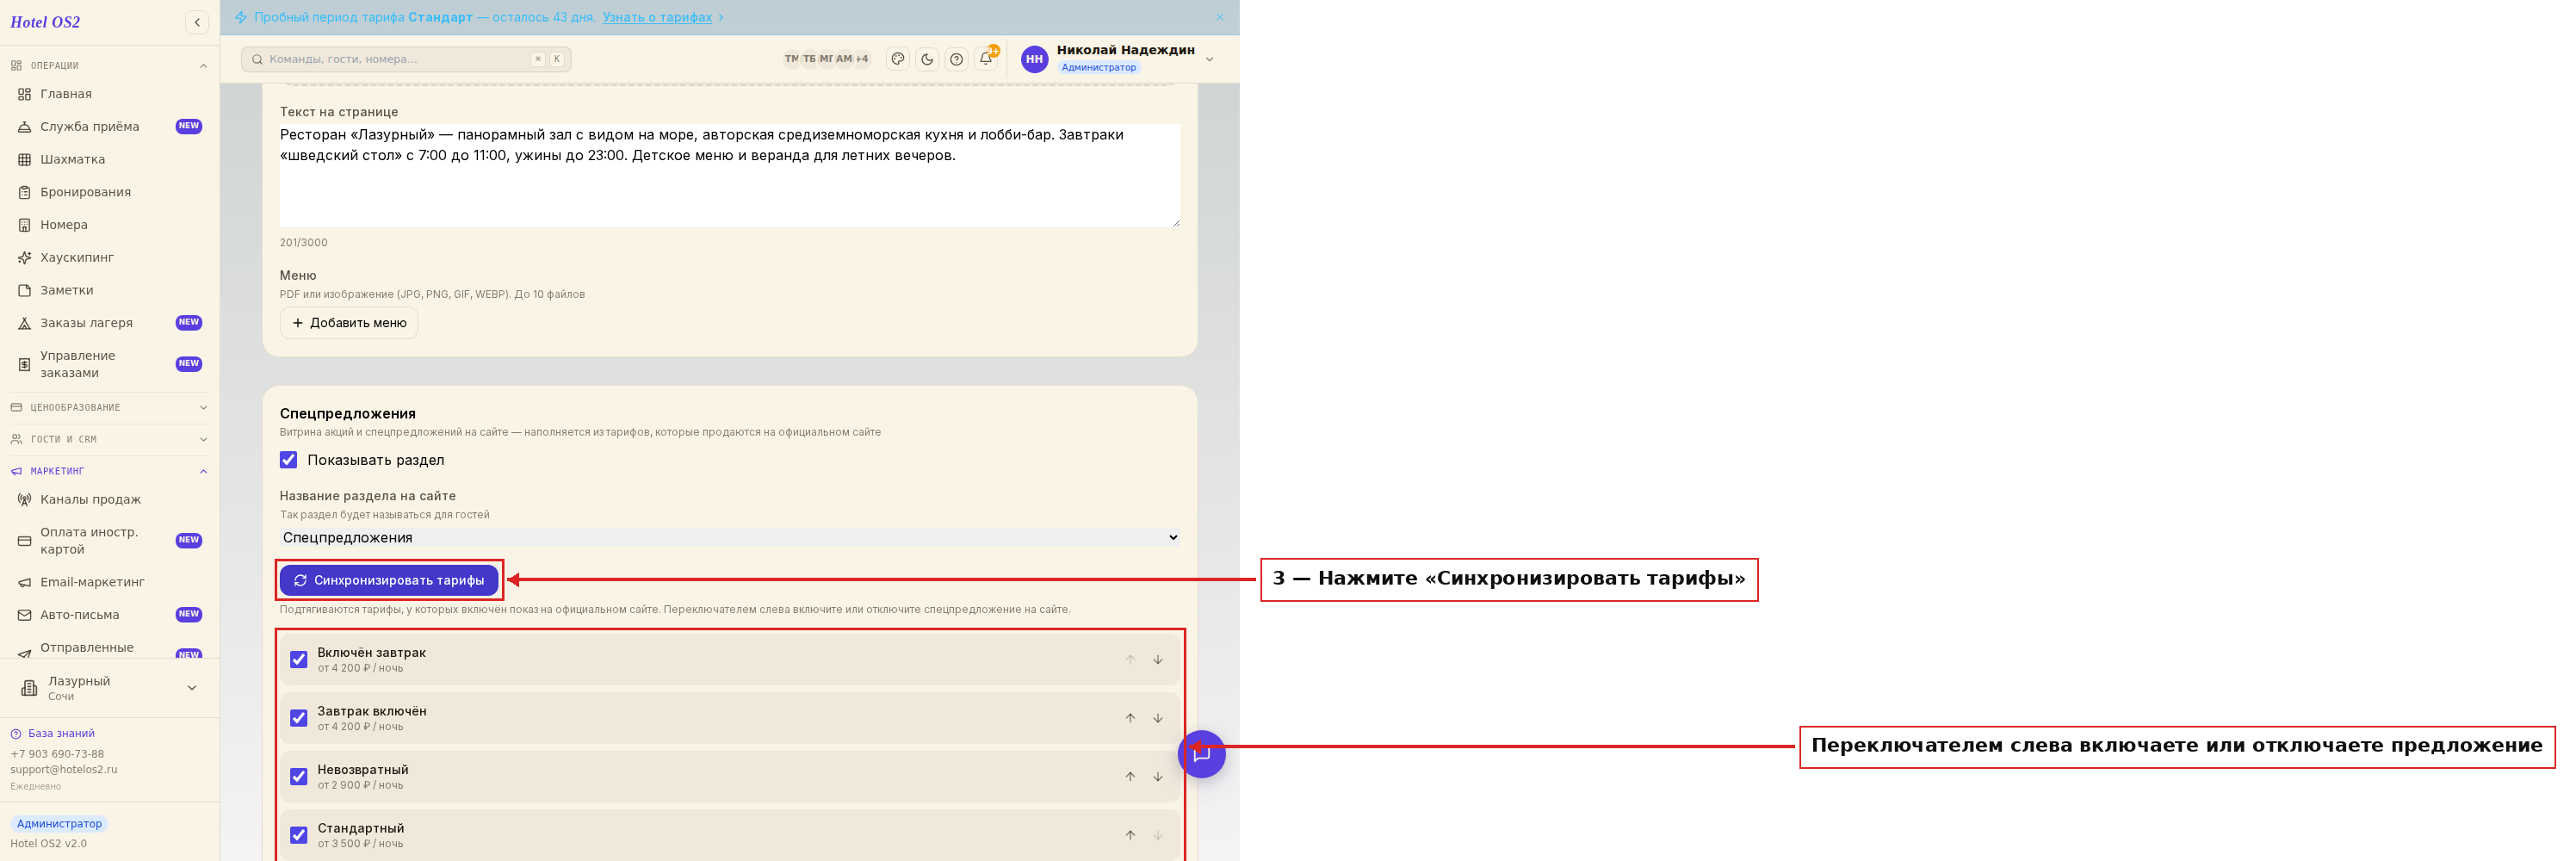Move the Включён завтрак offer down
The image size is (2576, 861).
[x=1158, y=660]
